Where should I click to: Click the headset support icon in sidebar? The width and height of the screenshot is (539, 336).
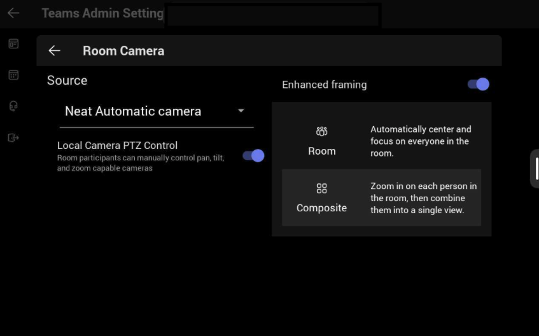coord(13,106)
